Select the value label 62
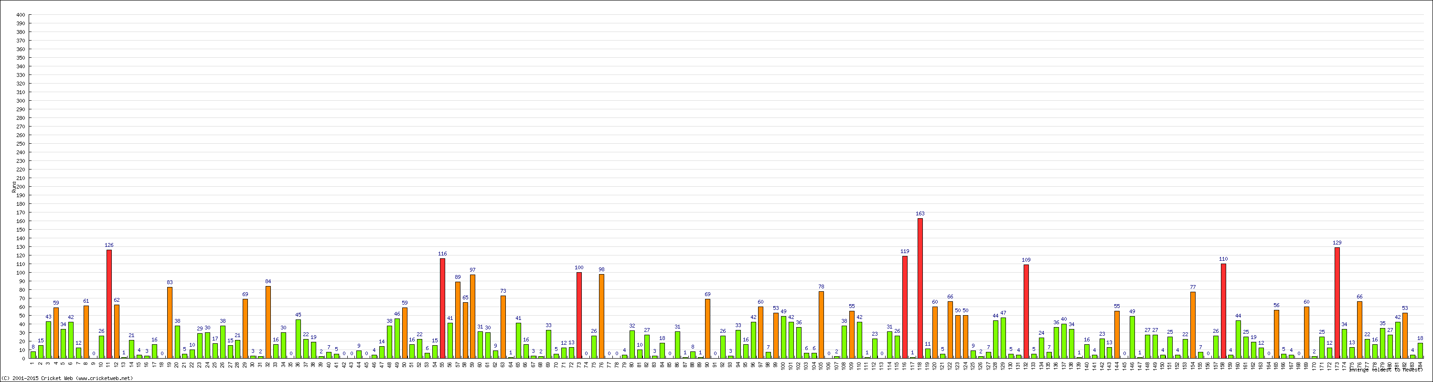Image resolution: width=1433 pixels, height=382 pixels. coord(117,300)
